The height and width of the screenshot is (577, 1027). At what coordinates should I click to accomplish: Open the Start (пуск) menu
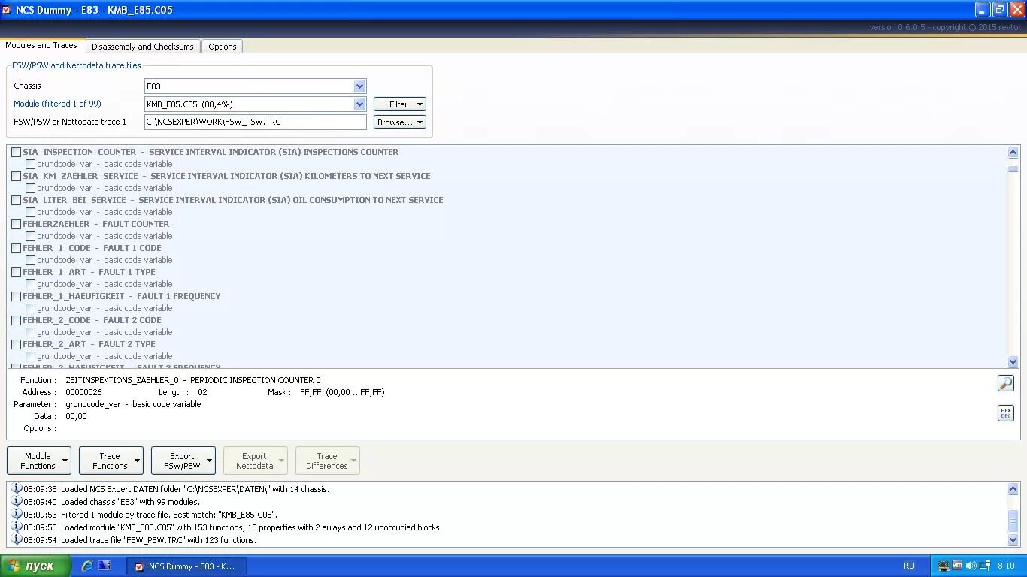pyautogui.click(x=36, y=566)
